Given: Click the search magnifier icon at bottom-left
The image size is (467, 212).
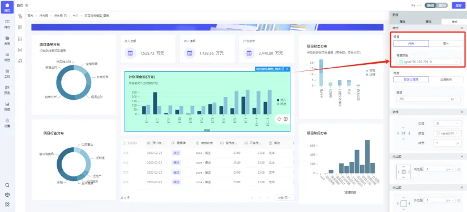Looking at the screenshot, I should (x=7, y=185).
